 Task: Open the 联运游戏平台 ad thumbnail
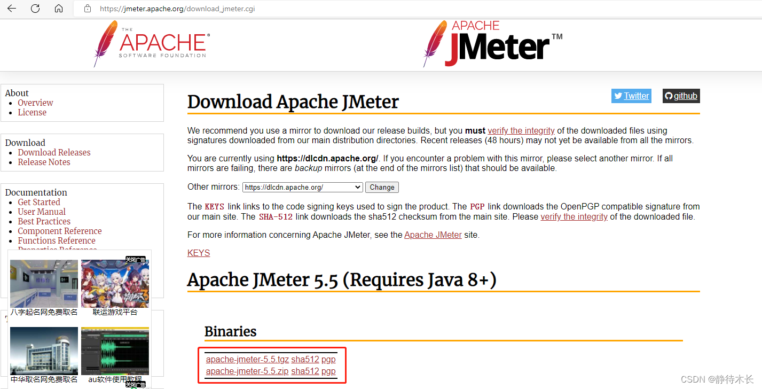115,283
